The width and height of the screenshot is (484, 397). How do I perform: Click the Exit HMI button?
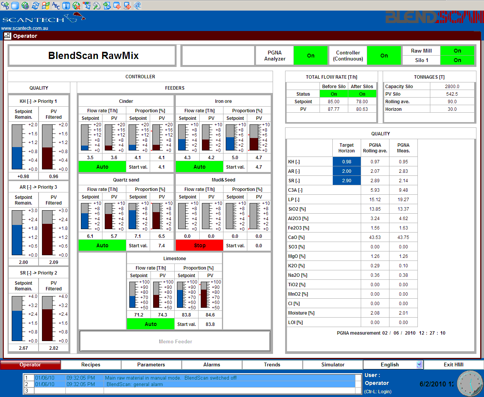tap(454, 364)
